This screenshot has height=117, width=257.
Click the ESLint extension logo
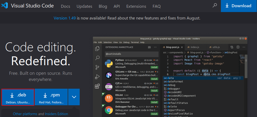109,99
